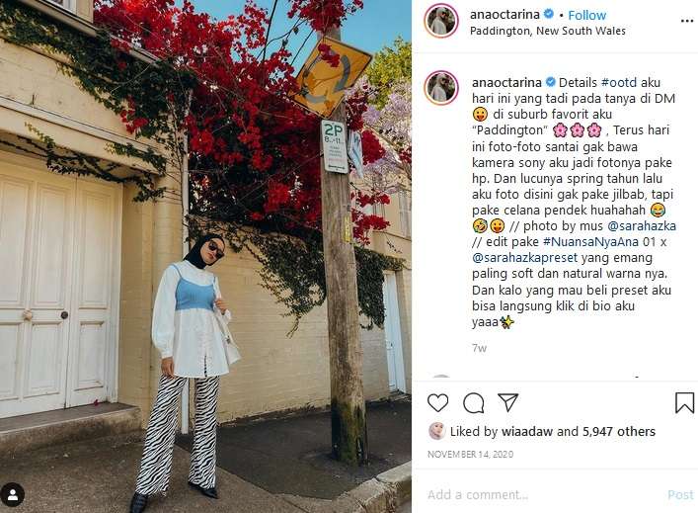This screenshot has width=698, height=513.
Task: Click the #NuansaNyaAna hashtag
Action: (590, 242)
